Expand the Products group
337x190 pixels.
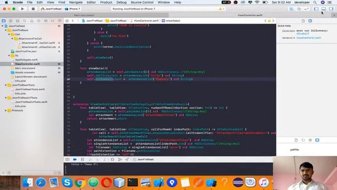6,110
